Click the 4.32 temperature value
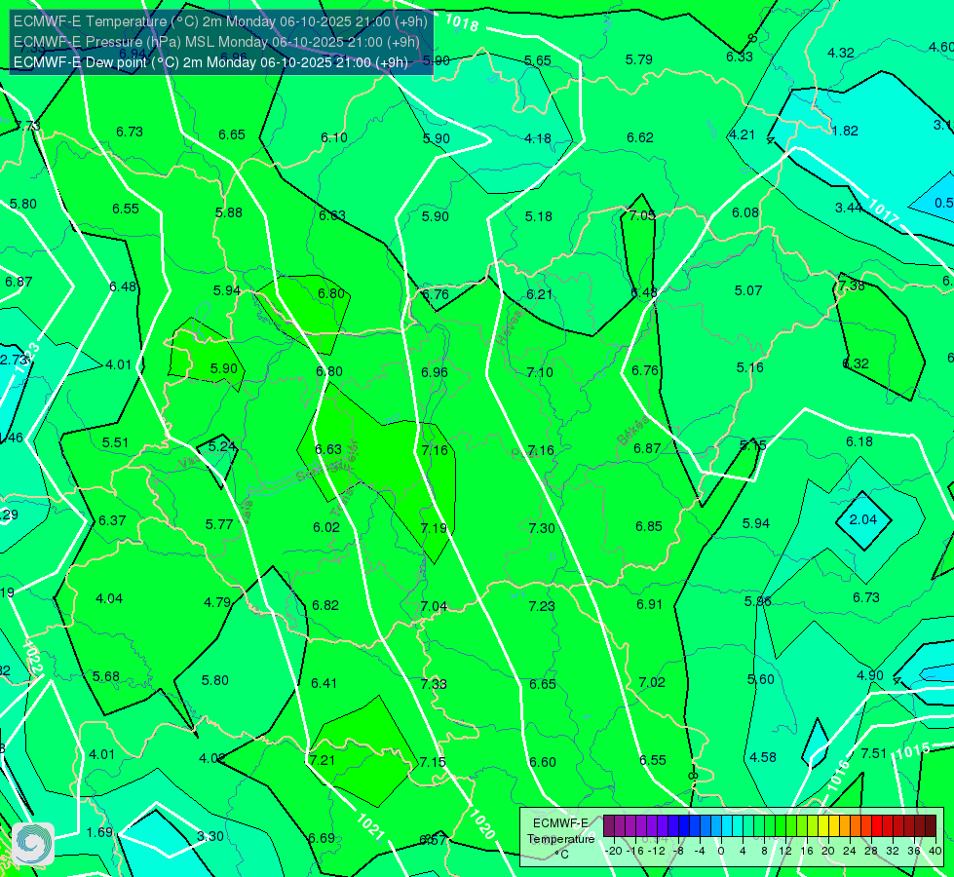954x877 pixels. click(x=841, y=54)
